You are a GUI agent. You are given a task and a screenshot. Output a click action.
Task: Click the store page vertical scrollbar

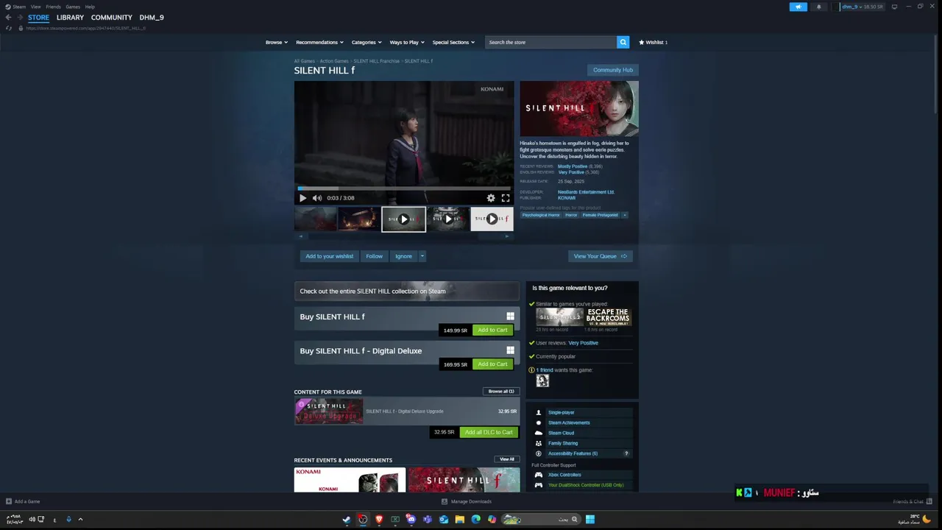point(937,74)
